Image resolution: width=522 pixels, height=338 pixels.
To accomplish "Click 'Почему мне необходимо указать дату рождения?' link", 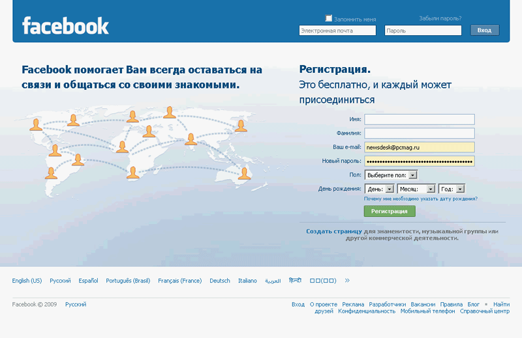I will [420, 199].
